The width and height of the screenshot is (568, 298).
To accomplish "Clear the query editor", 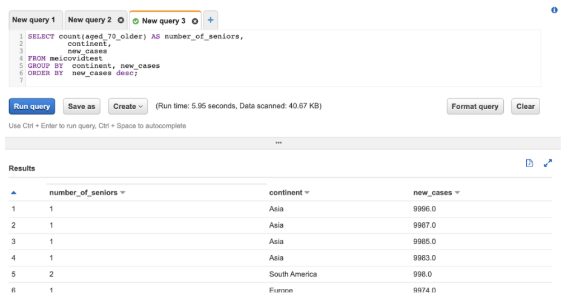I will (525, 106).
